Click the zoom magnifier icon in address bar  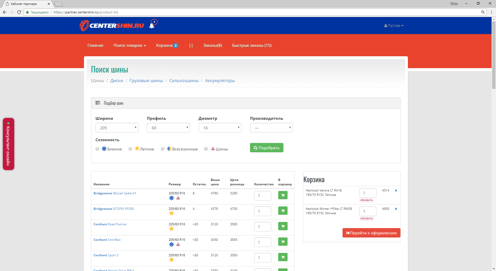[x=483, y=12]
